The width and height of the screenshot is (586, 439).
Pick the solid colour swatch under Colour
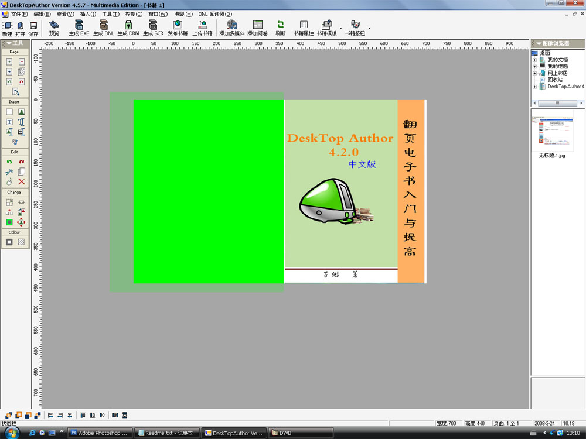[x=9, y=242]
